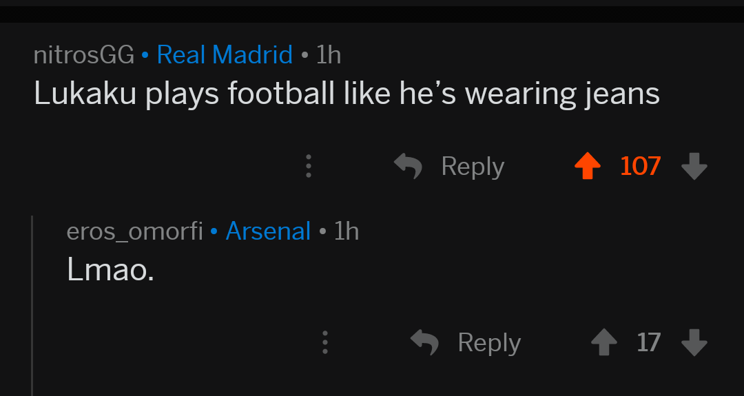The image size is (744, 396).
Task: Click the Arsenal flair
Action: pos(268,231)
